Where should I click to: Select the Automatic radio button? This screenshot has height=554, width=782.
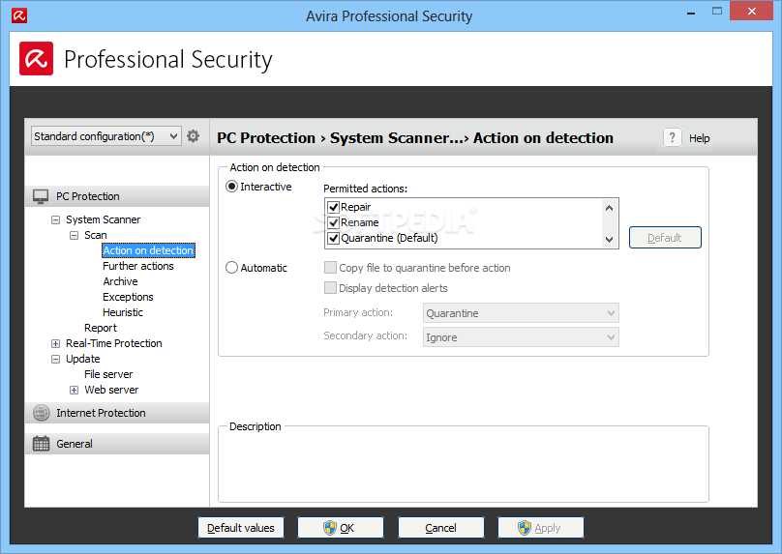tap(232, 268)
